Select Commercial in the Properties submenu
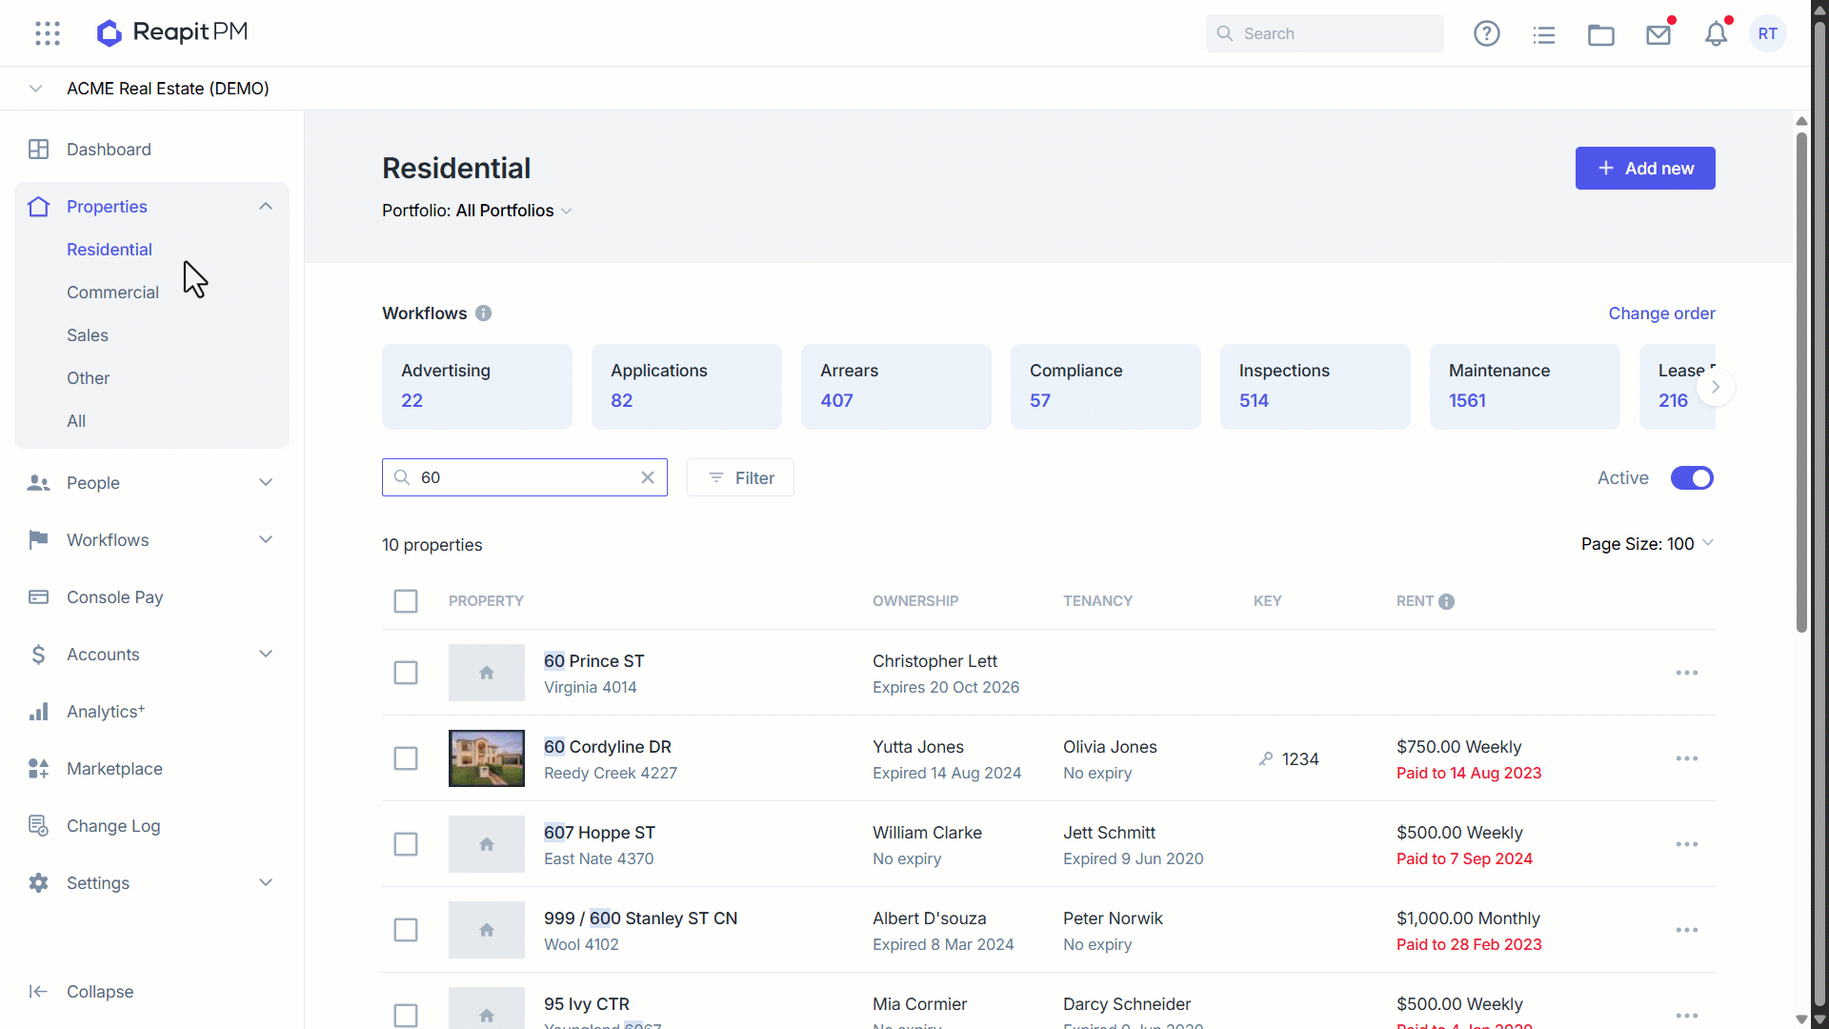Screen dimensions: 1829x1029 (112, 293)
